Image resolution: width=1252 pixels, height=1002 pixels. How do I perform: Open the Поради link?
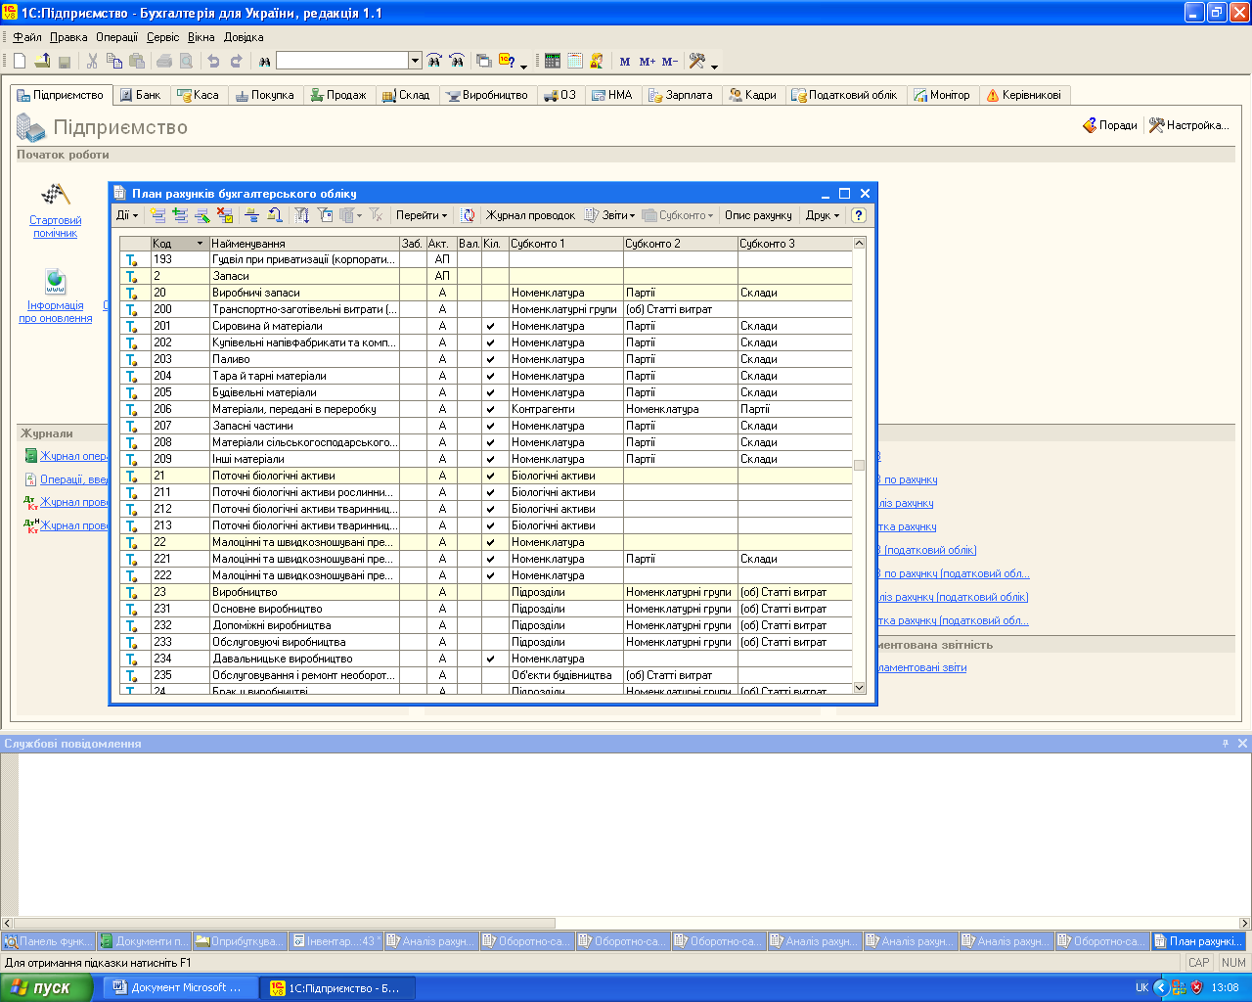click(1110, 125)
